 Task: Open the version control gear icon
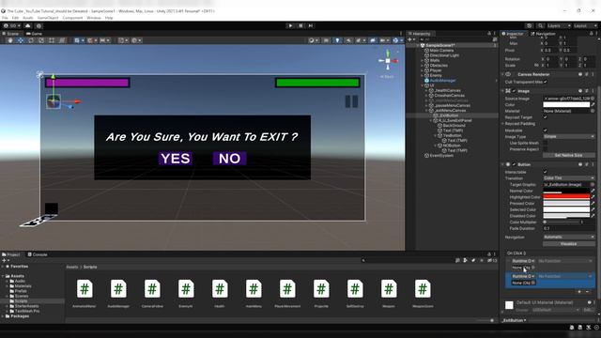[x=39, y=25]
